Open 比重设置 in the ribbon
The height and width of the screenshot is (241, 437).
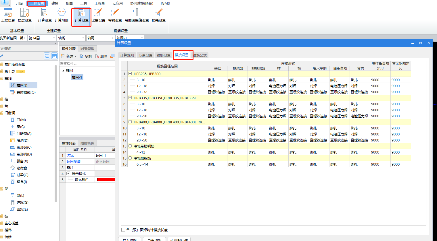tap(98, 15)
